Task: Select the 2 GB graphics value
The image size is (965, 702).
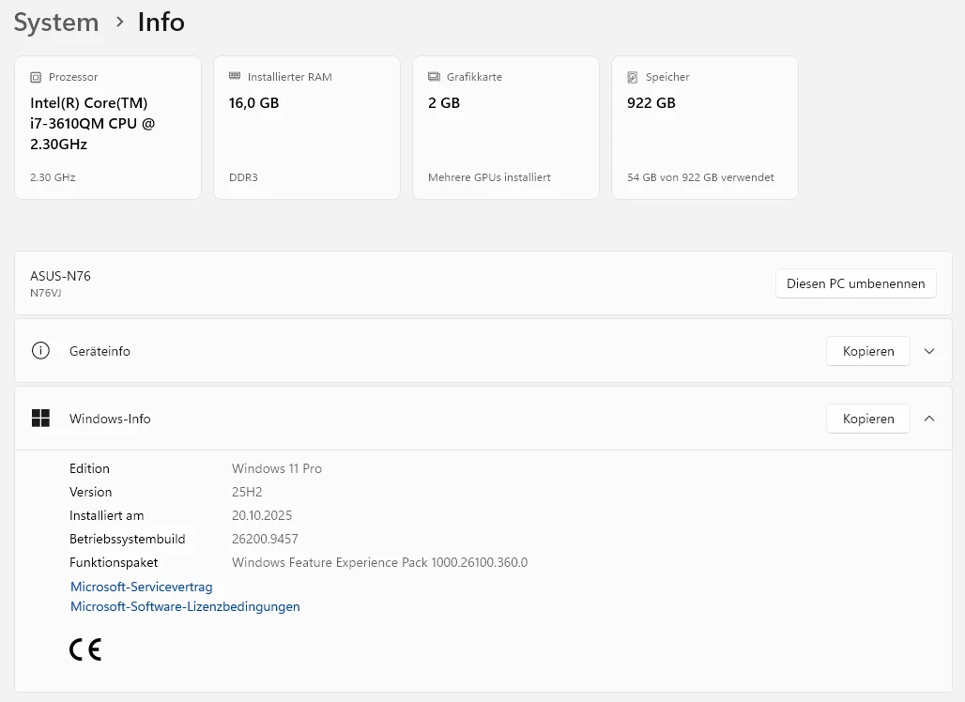Action: (x=444, y=102)
